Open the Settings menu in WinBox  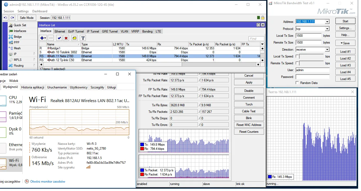[x=23, y=11]
